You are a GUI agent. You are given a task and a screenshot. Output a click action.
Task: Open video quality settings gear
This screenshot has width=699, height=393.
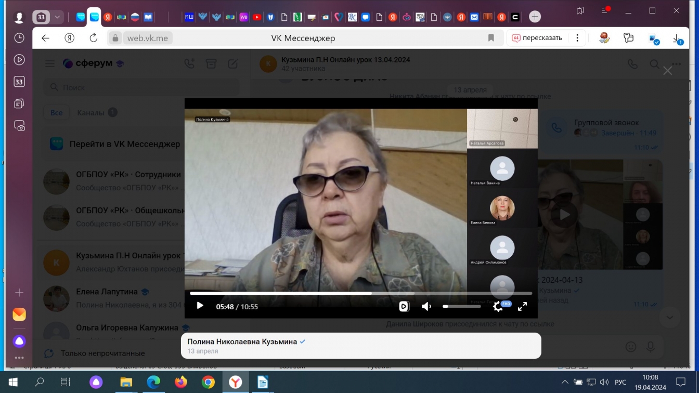(x=498, y=307)
